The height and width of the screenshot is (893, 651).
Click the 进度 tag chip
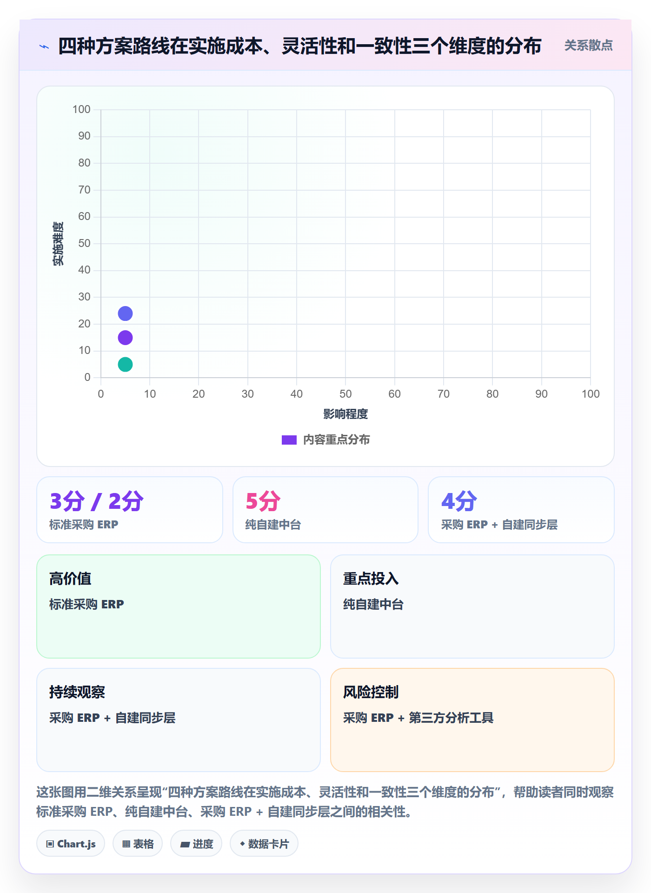click(x=196, y=844)
